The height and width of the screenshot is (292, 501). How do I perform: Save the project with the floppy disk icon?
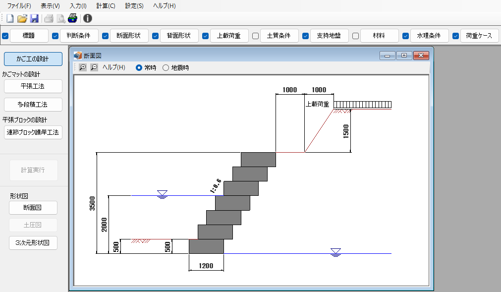point(34,18)
